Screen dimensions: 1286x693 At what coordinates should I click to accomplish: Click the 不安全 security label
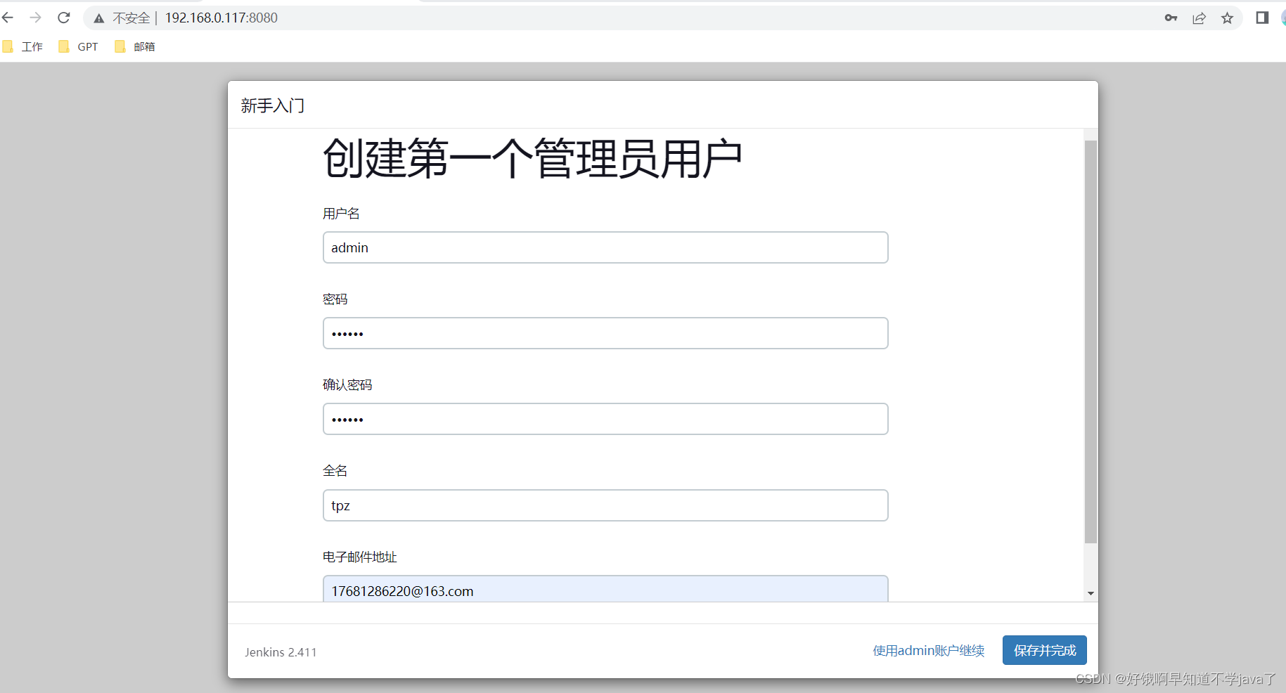point(131,18)
